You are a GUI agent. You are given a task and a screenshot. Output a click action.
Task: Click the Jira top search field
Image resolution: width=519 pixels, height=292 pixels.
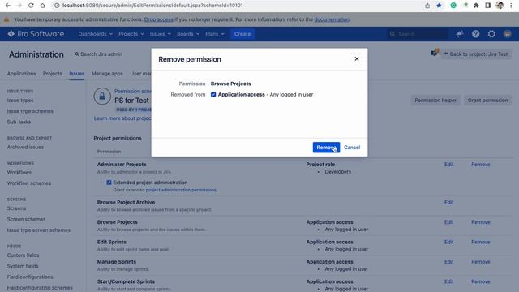click(x=418, y=34)
